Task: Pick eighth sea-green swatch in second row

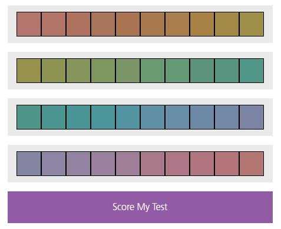Action: 202,71
